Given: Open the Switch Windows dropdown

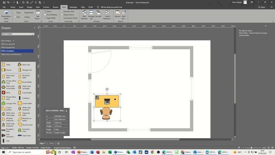Looking at the screenshot, I should 107,15.
